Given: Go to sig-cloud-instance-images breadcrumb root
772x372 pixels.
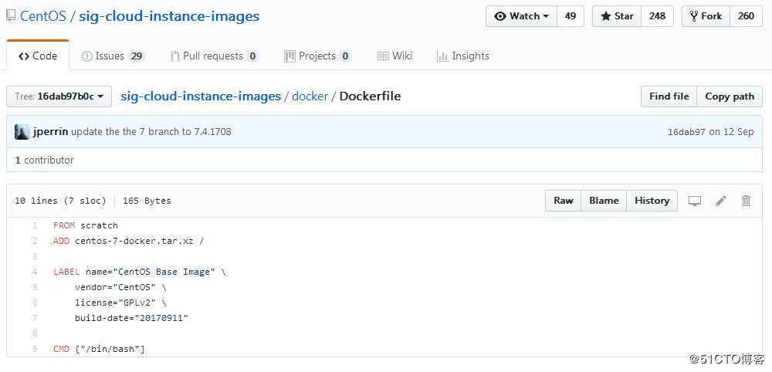Looking at the screenshot, I should (x=201, y=96).
